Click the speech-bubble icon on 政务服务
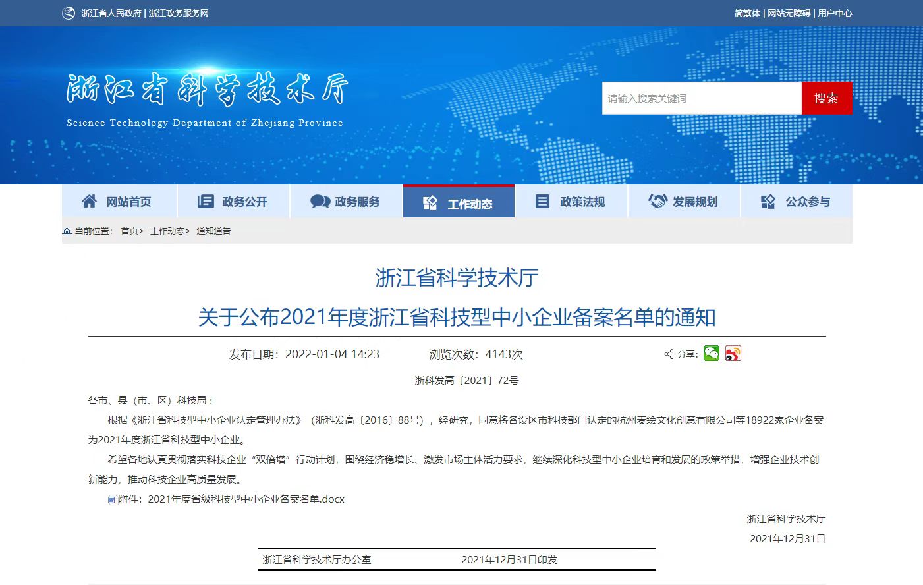This screenshot has height=585, width=923. click(x=319, y=201)
